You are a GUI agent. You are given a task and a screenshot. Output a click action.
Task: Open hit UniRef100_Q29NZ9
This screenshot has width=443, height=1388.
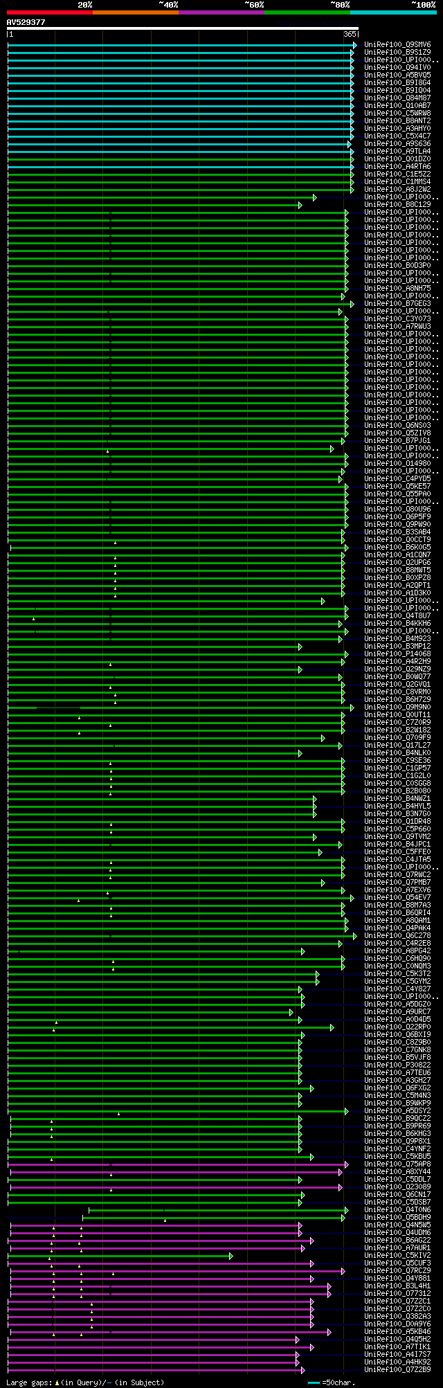point(397,669)
